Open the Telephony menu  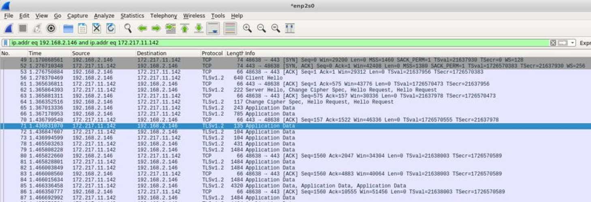(163, 16)
